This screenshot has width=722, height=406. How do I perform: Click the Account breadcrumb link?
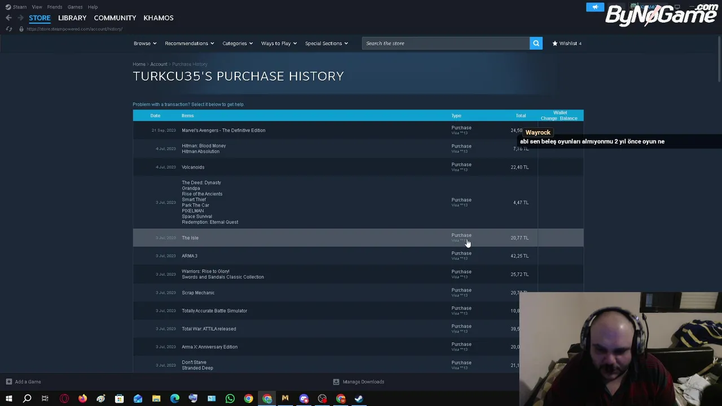[x=159, y=64]
